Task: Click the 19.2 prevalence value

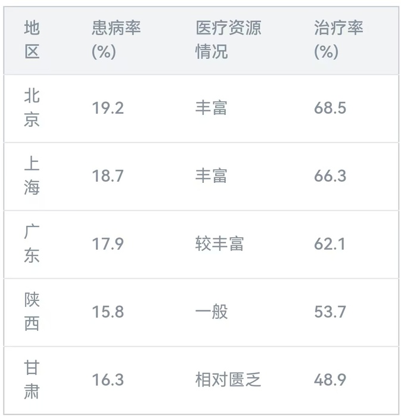Action: click(x=108, y=108)
